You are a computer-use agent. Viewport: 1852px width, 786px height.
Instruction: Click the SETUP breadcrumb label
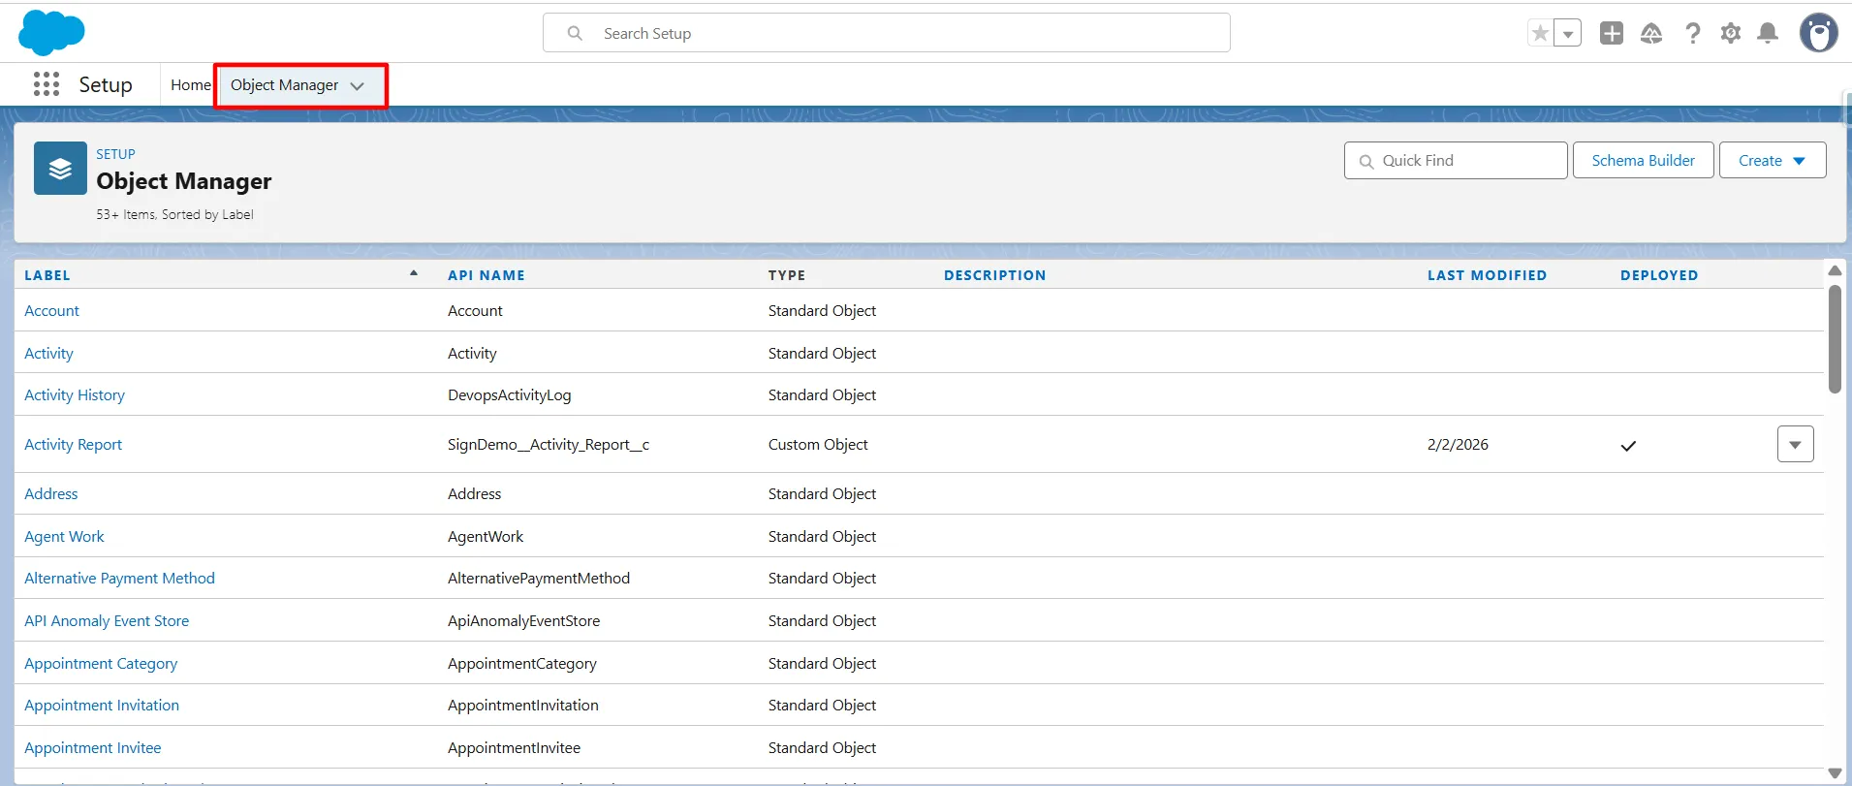(115, 154)
